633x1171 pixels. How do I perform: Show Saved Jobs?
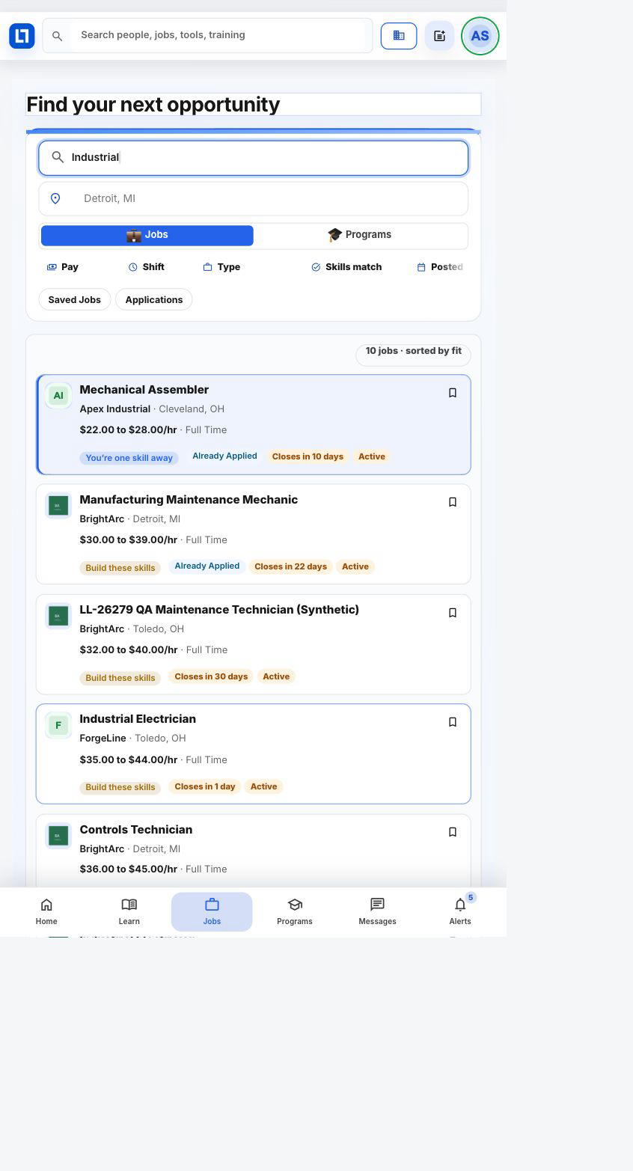(x=75, y=300)
